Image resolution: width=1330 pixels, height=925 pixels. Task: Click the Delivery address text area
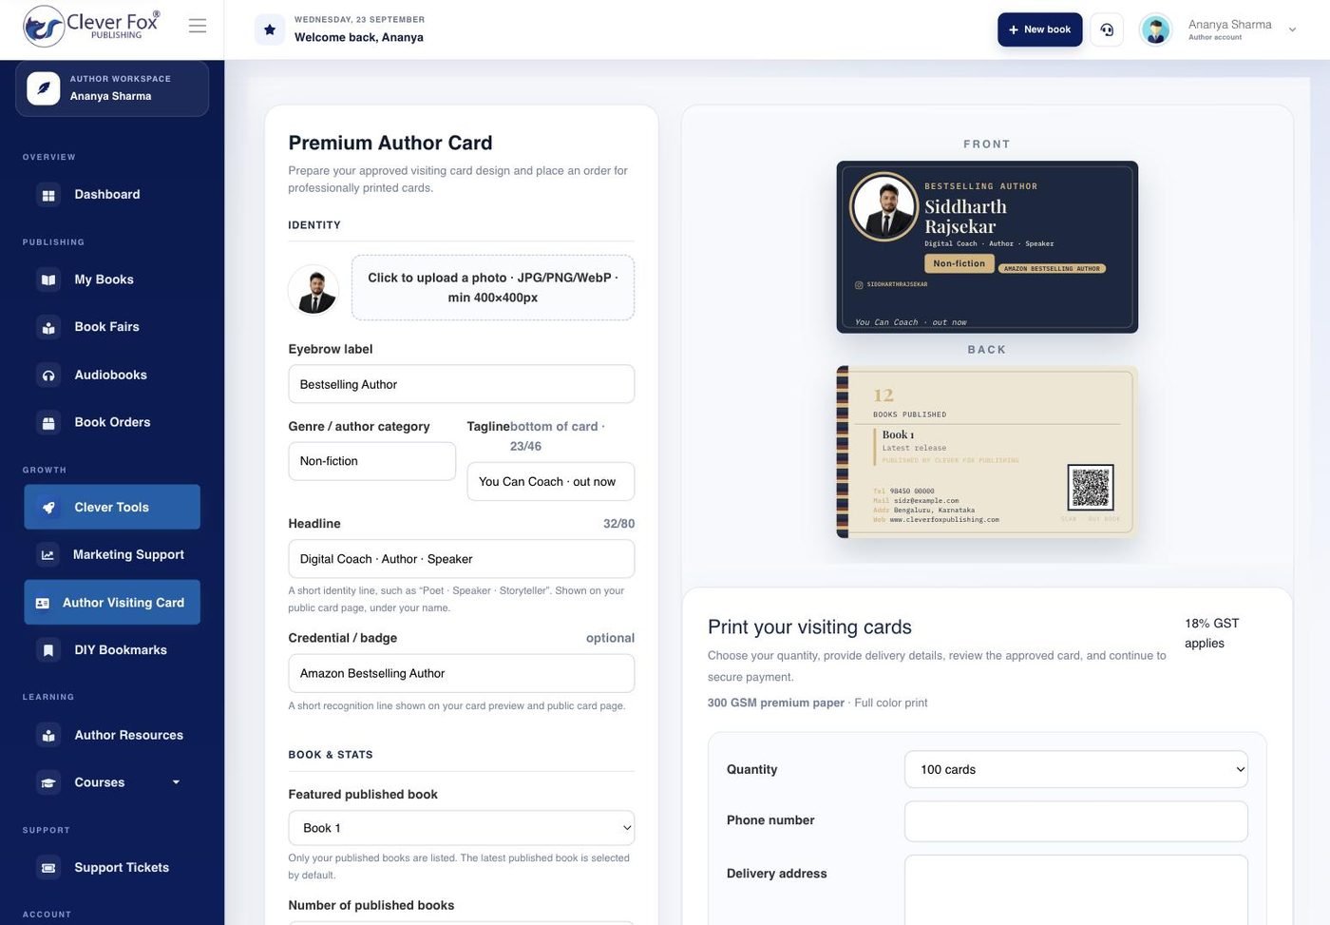1075,890
